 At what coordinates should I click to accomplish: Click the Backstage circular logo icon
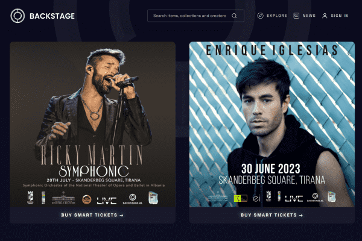coord(17,16)
